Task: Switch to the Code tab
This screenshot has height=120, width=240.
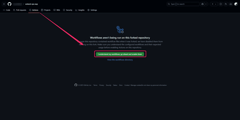Action: [6, 10]
